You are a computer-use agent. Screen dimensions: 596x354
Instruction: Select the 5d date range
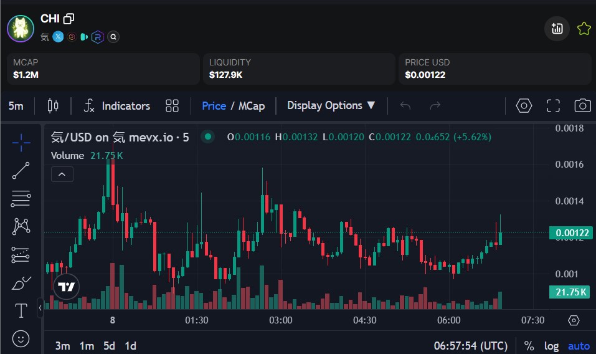coord(109,346)
